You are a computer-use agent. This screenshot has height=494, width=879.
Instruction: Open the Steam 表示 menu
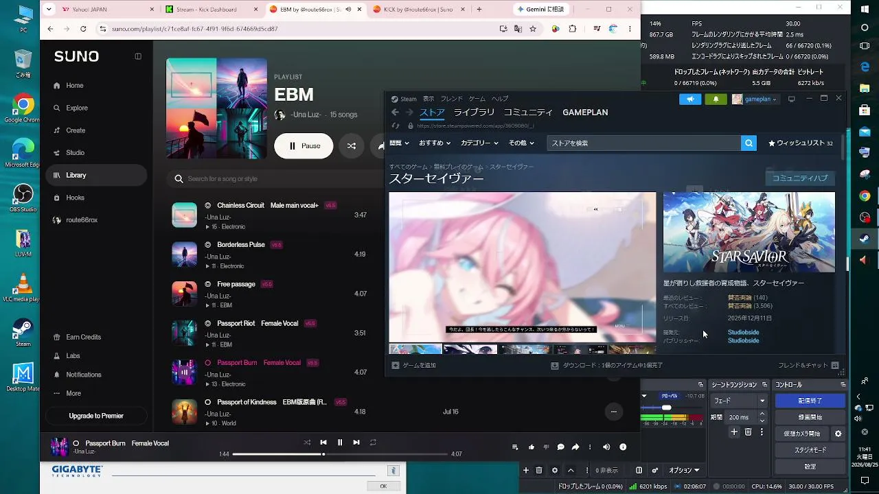point(429,99)
